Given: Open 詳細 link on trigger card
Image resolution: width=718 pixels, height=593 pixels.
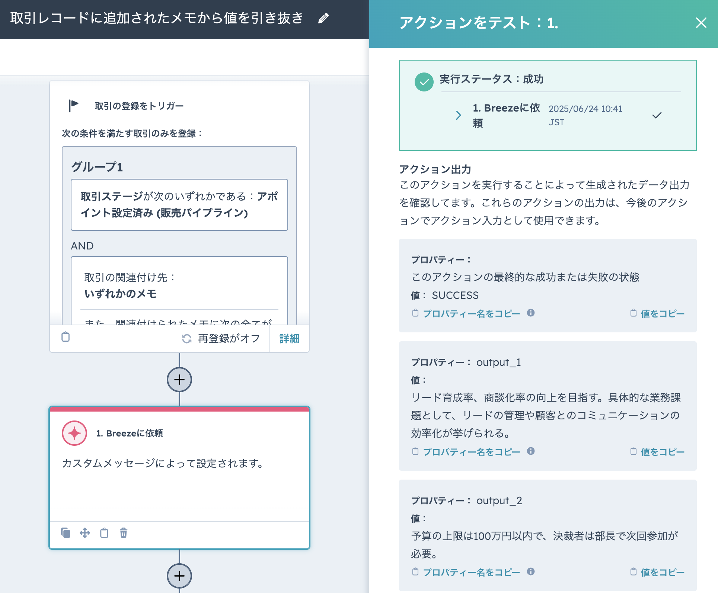Looking at the screenshot, I should 289,339.
